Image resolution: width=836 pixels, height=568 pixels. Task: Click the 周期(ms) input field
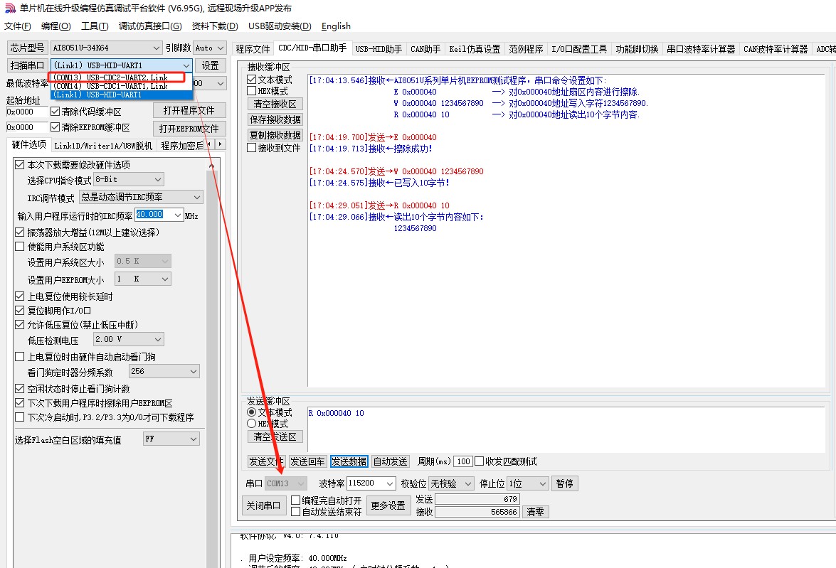point(462,462)
